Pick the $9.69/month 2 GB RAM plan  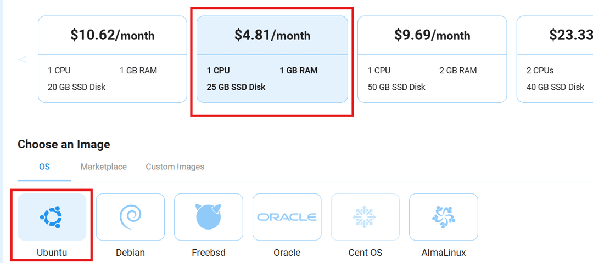pos(432,59)
